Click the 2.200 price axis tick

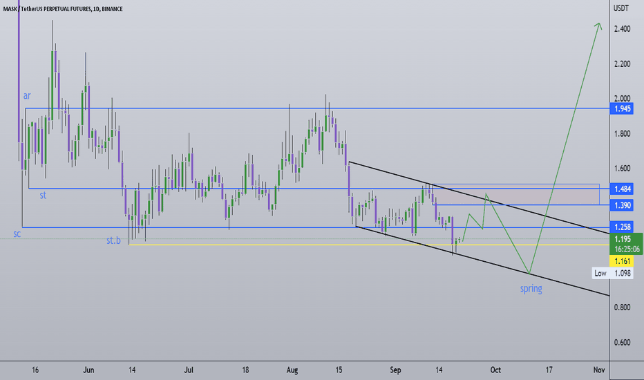pos(622,64)
